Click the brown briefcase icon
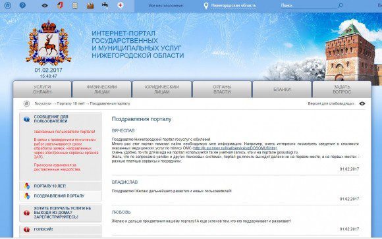 pyautogui.click(x=90, y=5)
